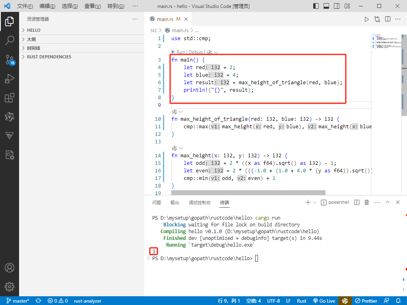Open the Accounts icon in activity bar

[10, 268]
